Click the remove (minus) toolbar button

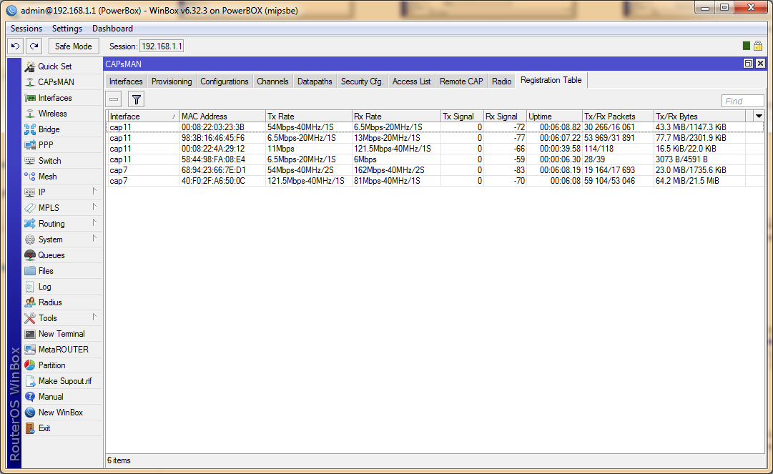click(114, 100)
